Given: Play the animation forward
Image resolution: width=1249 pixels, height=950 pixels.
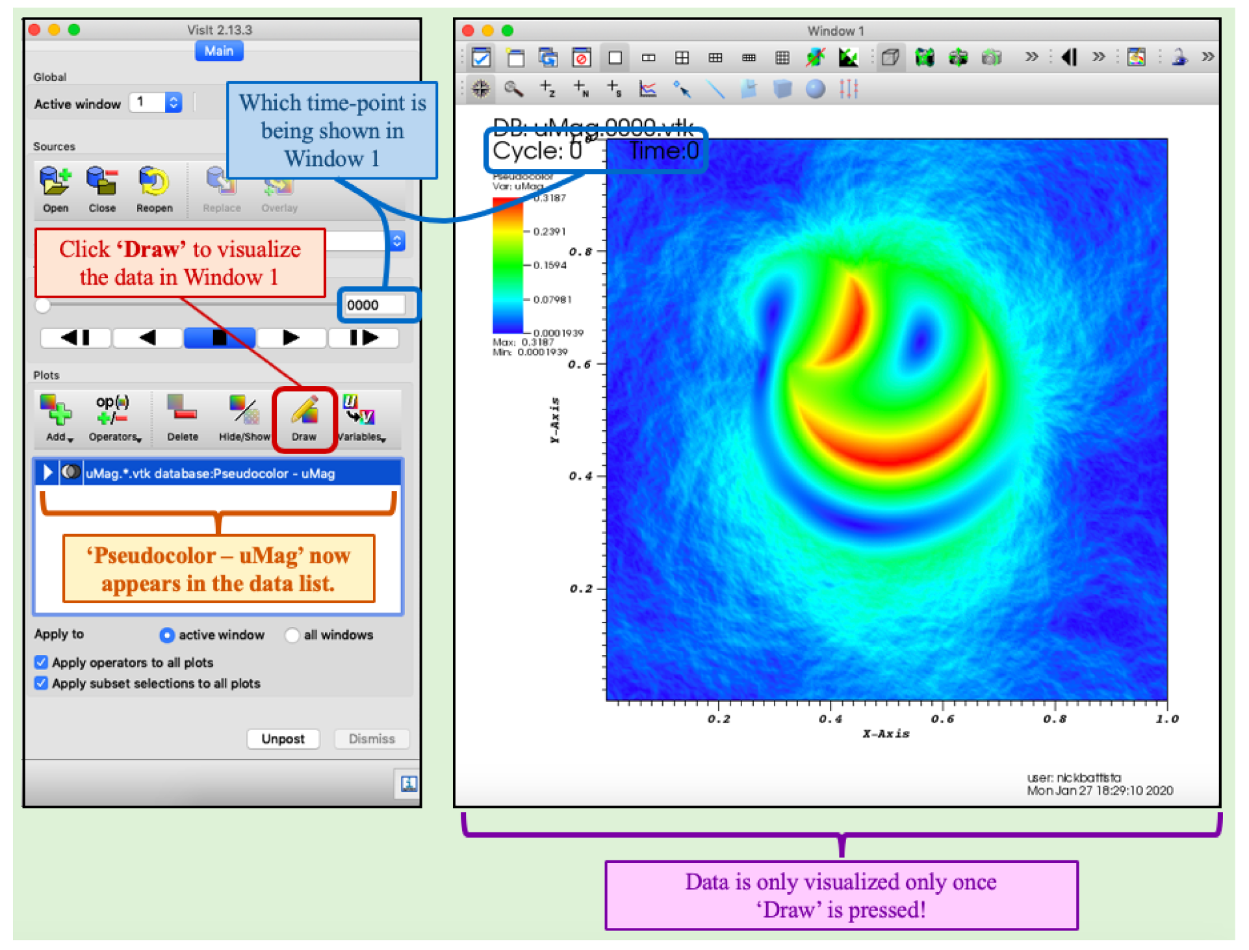Looking at the screenshot, I should point(291,337).
